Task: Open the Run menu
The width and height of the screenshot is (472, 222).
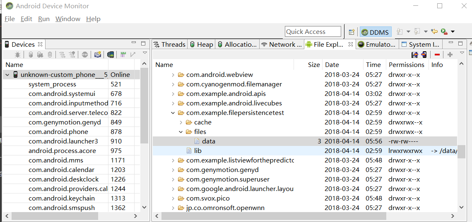Action: tap(43, 19)
